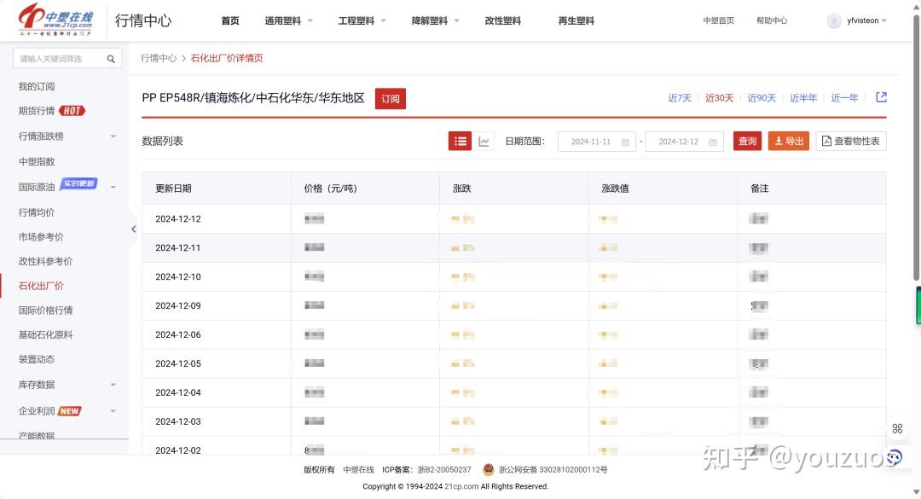
Task: Open 期货行情 in sidebar
Action: coord(37,111)
